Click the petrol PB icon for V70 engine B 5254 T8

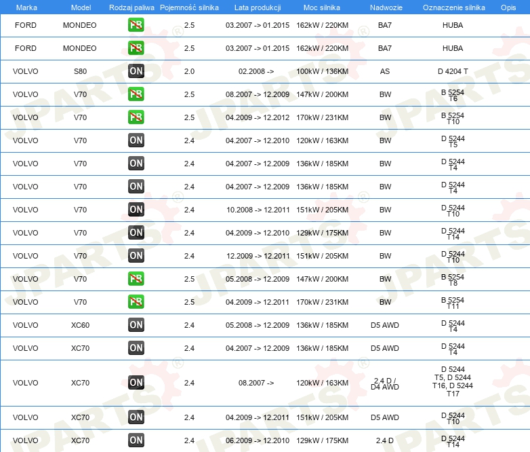136,279
